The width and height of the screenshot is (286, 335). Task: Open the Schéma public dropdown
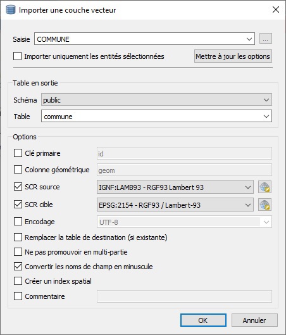point(156,99)
